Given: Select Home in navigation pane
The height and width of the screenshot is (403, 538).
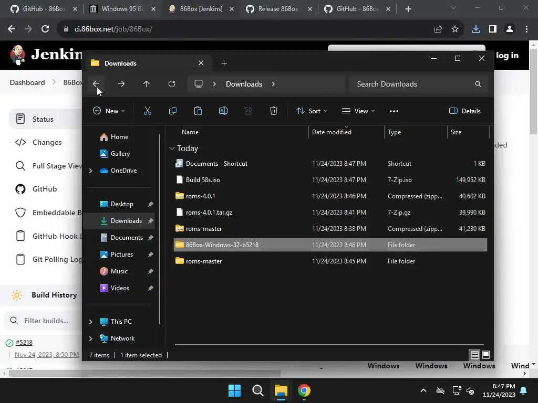Looking at the screenshot, I should 119,137.
